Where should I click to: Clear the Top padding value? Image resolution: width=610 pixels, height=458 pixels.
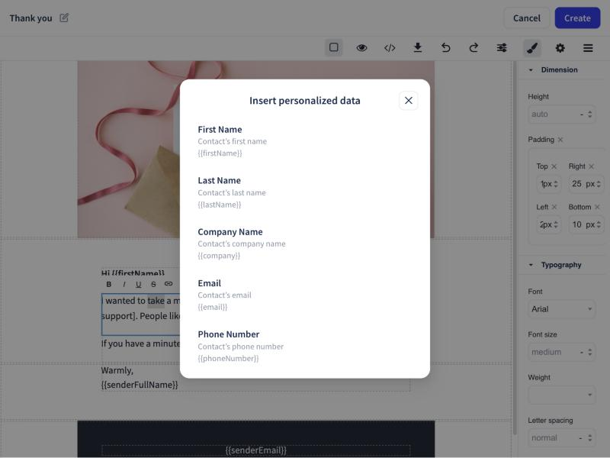tap(554, 166)
